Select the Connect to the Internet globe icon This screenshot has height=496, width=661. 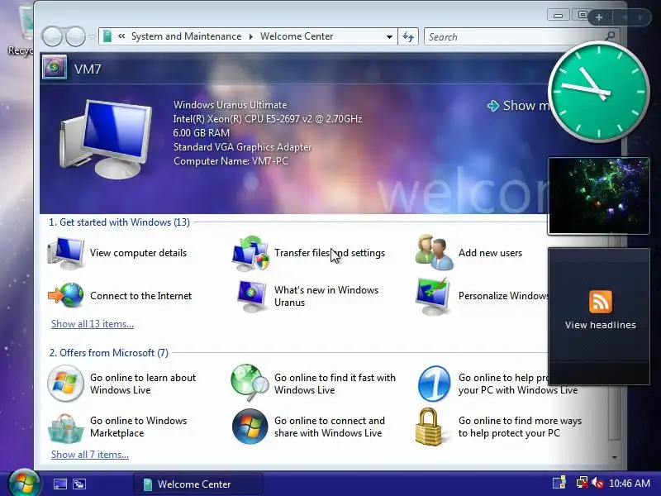[66, 295]
